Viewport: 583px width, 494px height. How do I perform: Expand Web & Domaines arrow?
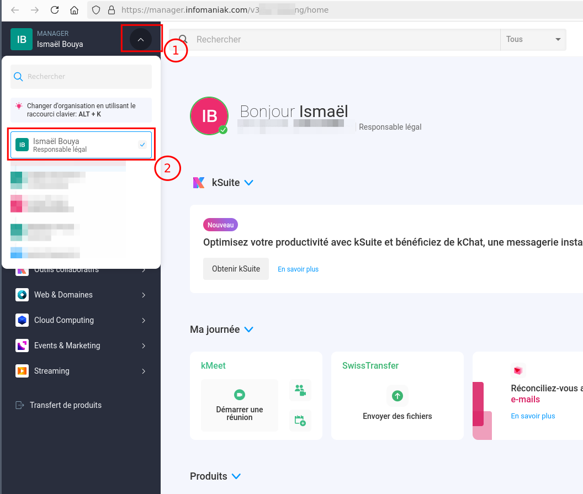point(144,295)
